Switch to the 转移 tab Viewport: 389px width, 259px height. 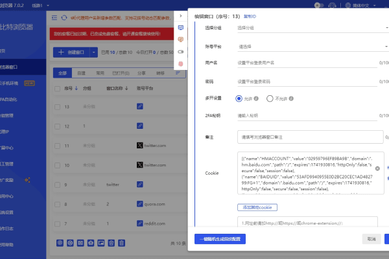pos(160,73)
